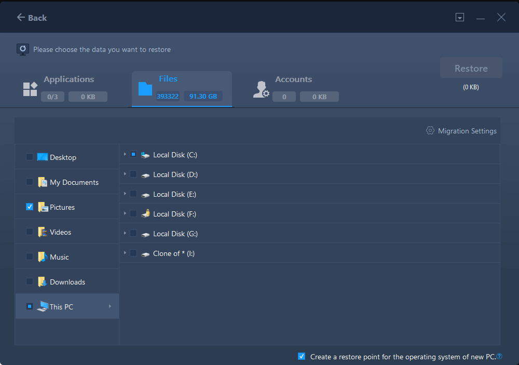Check the My Documents checkbox
Screen dimensions: 519x365
coord(30,182)
